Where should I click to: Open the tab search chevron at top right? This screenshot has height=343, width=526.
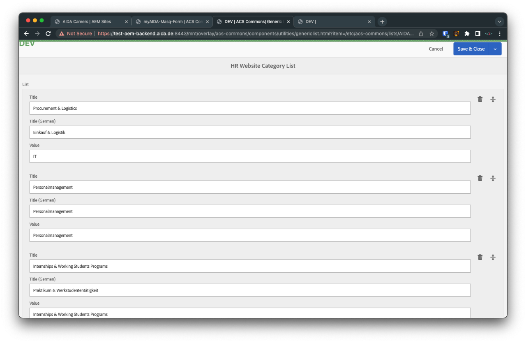[499, 21]
